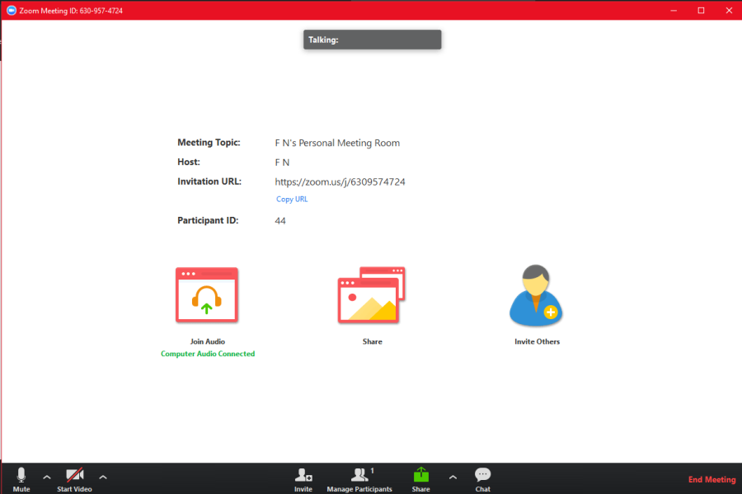Click the "F N's Personal Meeting Room" topic text
This screenshot has width=742, height=494.
(337, 143)
